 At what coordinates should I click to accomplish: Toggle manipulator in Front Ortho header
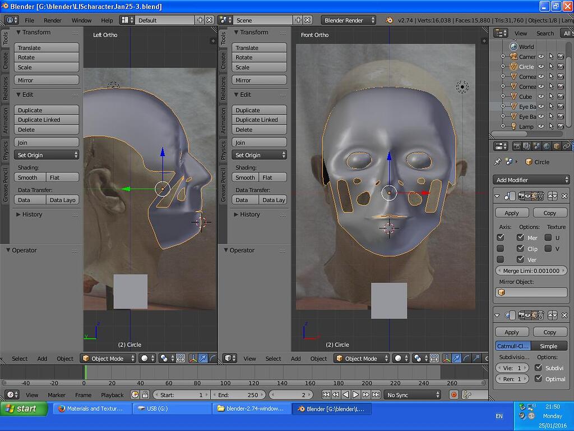pyautogui.click(x=447, y=359)
